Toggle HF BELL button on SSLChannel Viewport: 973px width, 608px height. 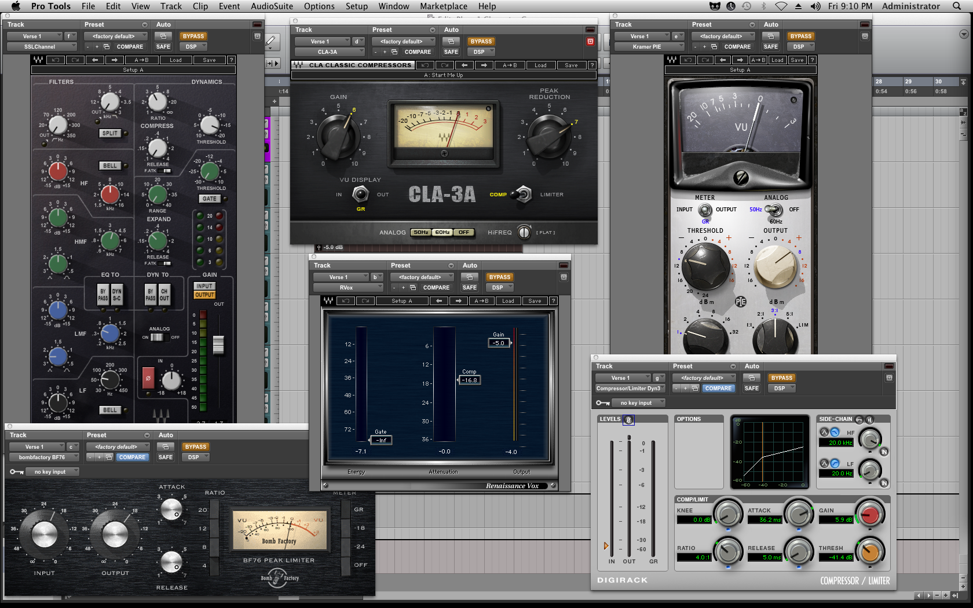pyautogui.click(x=109, y=166)
